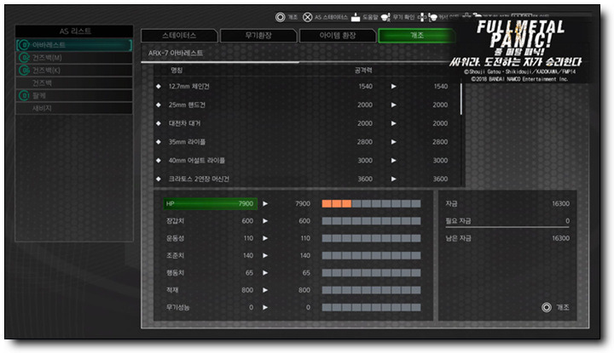Click the arrow in the 25mm 핸드건 row
This screenshot has height=353, width=614.
[x=393, y=105]
